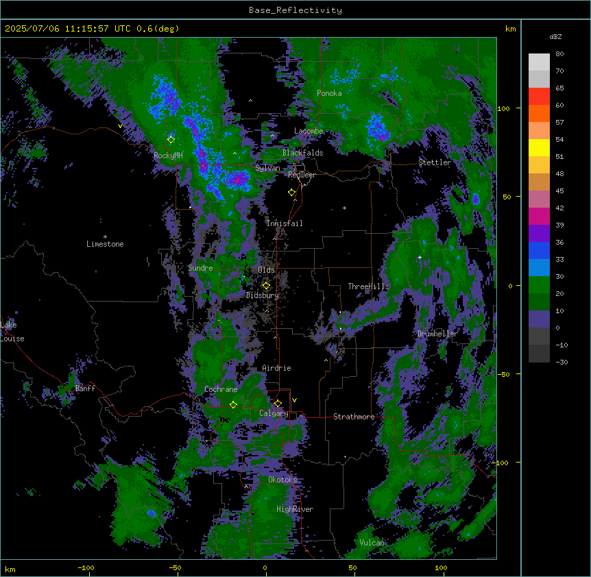
Task: Select the dark orange 57-60 dBZ legend swatch
Action: tap(539, 113)
